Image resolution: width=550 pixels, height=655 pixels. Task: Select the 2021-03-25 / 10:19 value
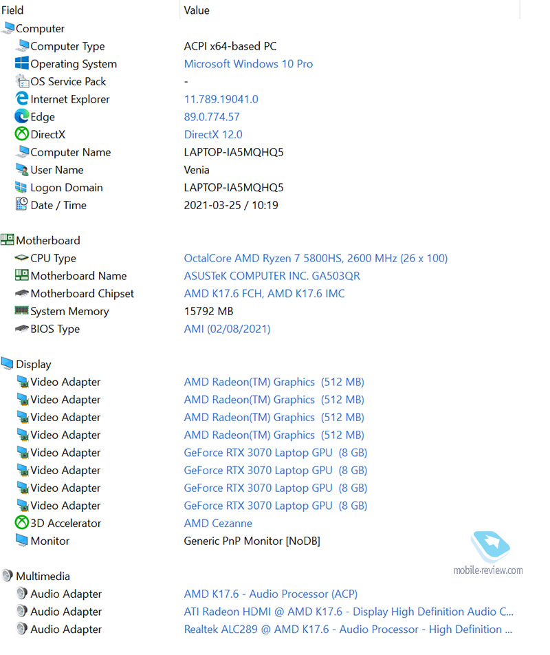click(x=231, y=205)
